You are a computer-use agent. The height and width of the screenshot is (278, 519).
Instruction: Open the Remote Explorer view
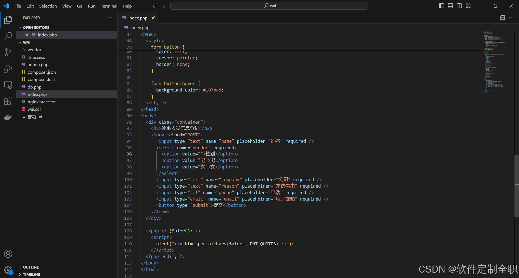coord(8,85)
